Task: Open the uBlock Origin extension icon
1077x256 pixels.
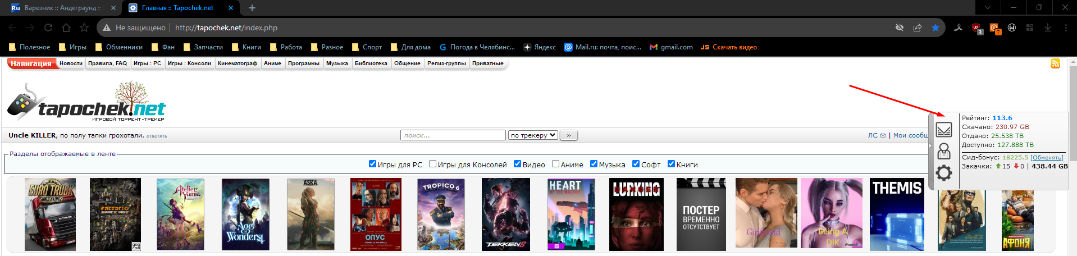Action: 976,28
